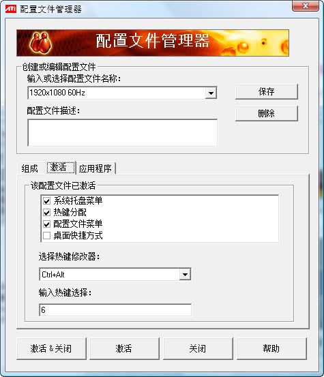Click the bottom 激活 button
Viewport: 324px width, 377px height.
pyautogui.click(x=124, y=348)
